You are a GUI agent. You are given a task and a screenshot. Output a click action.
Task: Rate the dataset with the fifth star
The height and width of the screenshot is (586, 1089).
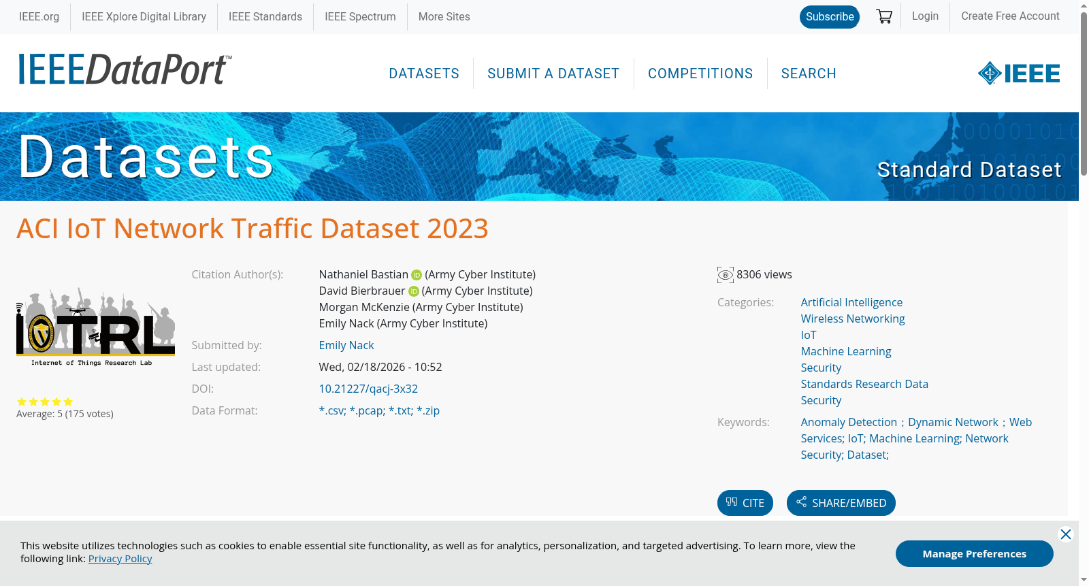(68, 402)
